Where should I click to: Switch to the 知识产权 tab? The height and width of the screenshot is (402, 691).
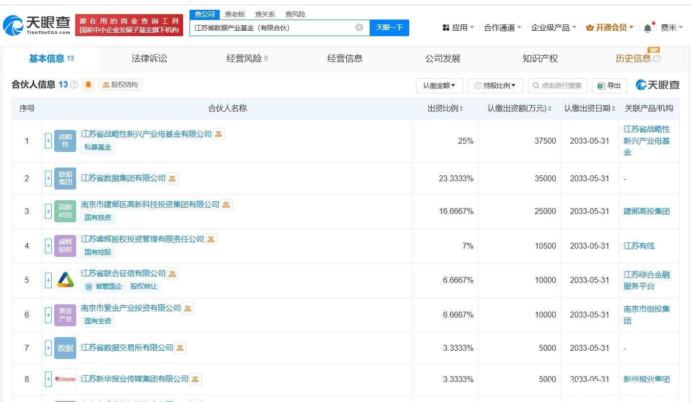coord(540,59)
